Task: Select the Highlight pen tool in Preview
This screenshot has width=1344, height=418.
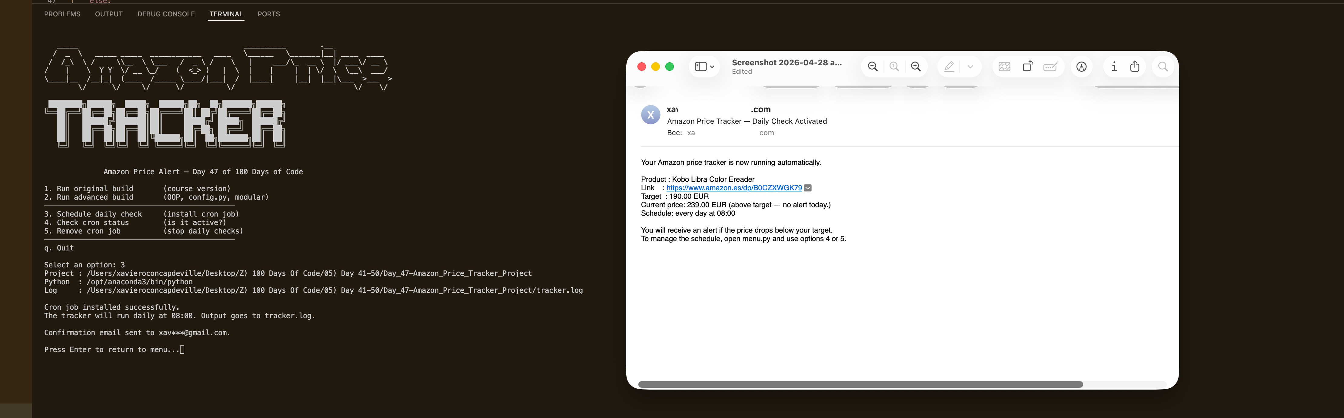Action: [949, 67]
